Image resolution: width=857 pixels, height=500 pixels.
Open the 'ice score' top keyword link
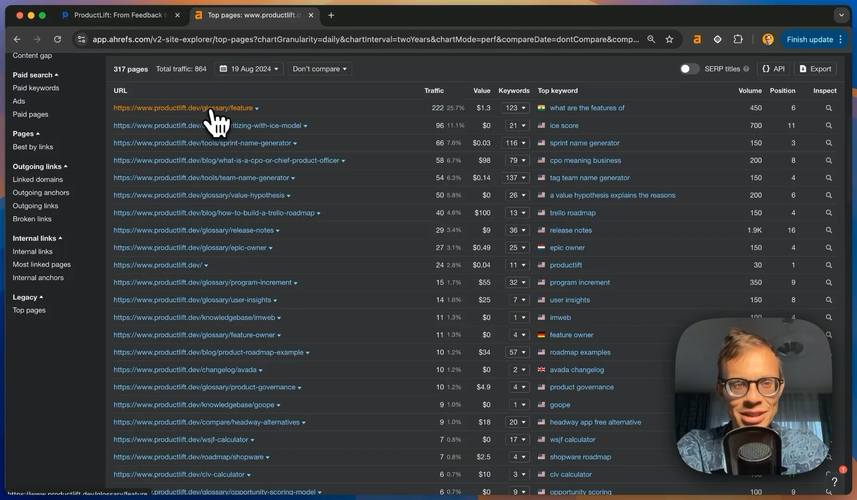tap(564, 125)
